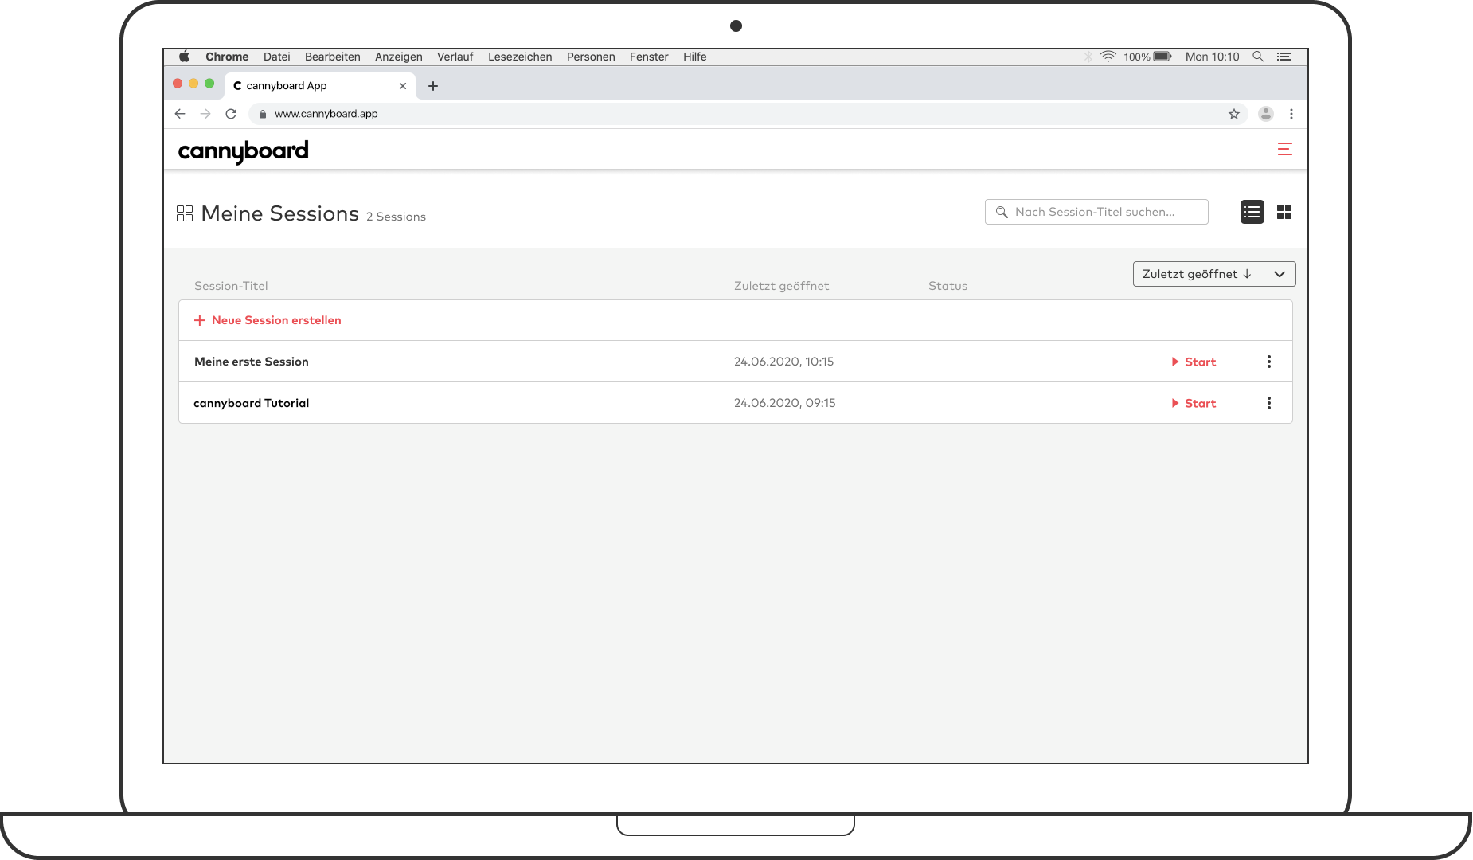Click the address bar URL
The height and width of the screenshot is (860, 1473).
click(326, 114)
